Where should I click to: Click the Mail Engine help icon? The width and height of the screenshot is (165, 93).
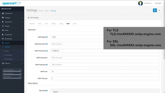47,37
